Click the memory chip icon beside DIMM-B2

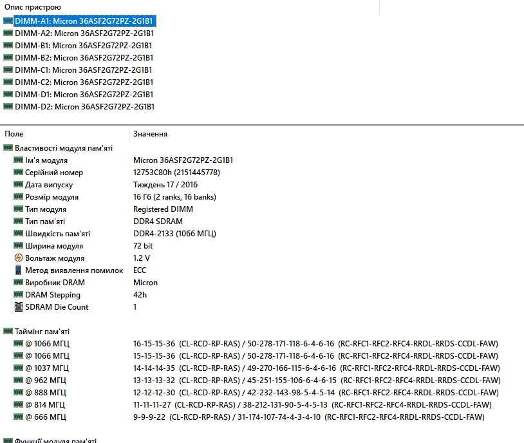coord(8,57)
